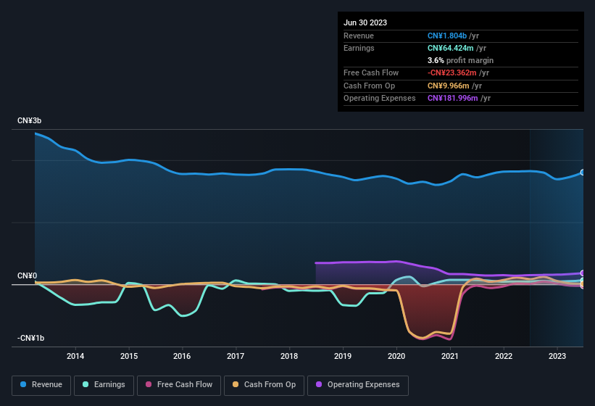The height and width of the screenshot is (406, 595).
Task: Click the purple Operating Expenses dot
Action: 319,384
